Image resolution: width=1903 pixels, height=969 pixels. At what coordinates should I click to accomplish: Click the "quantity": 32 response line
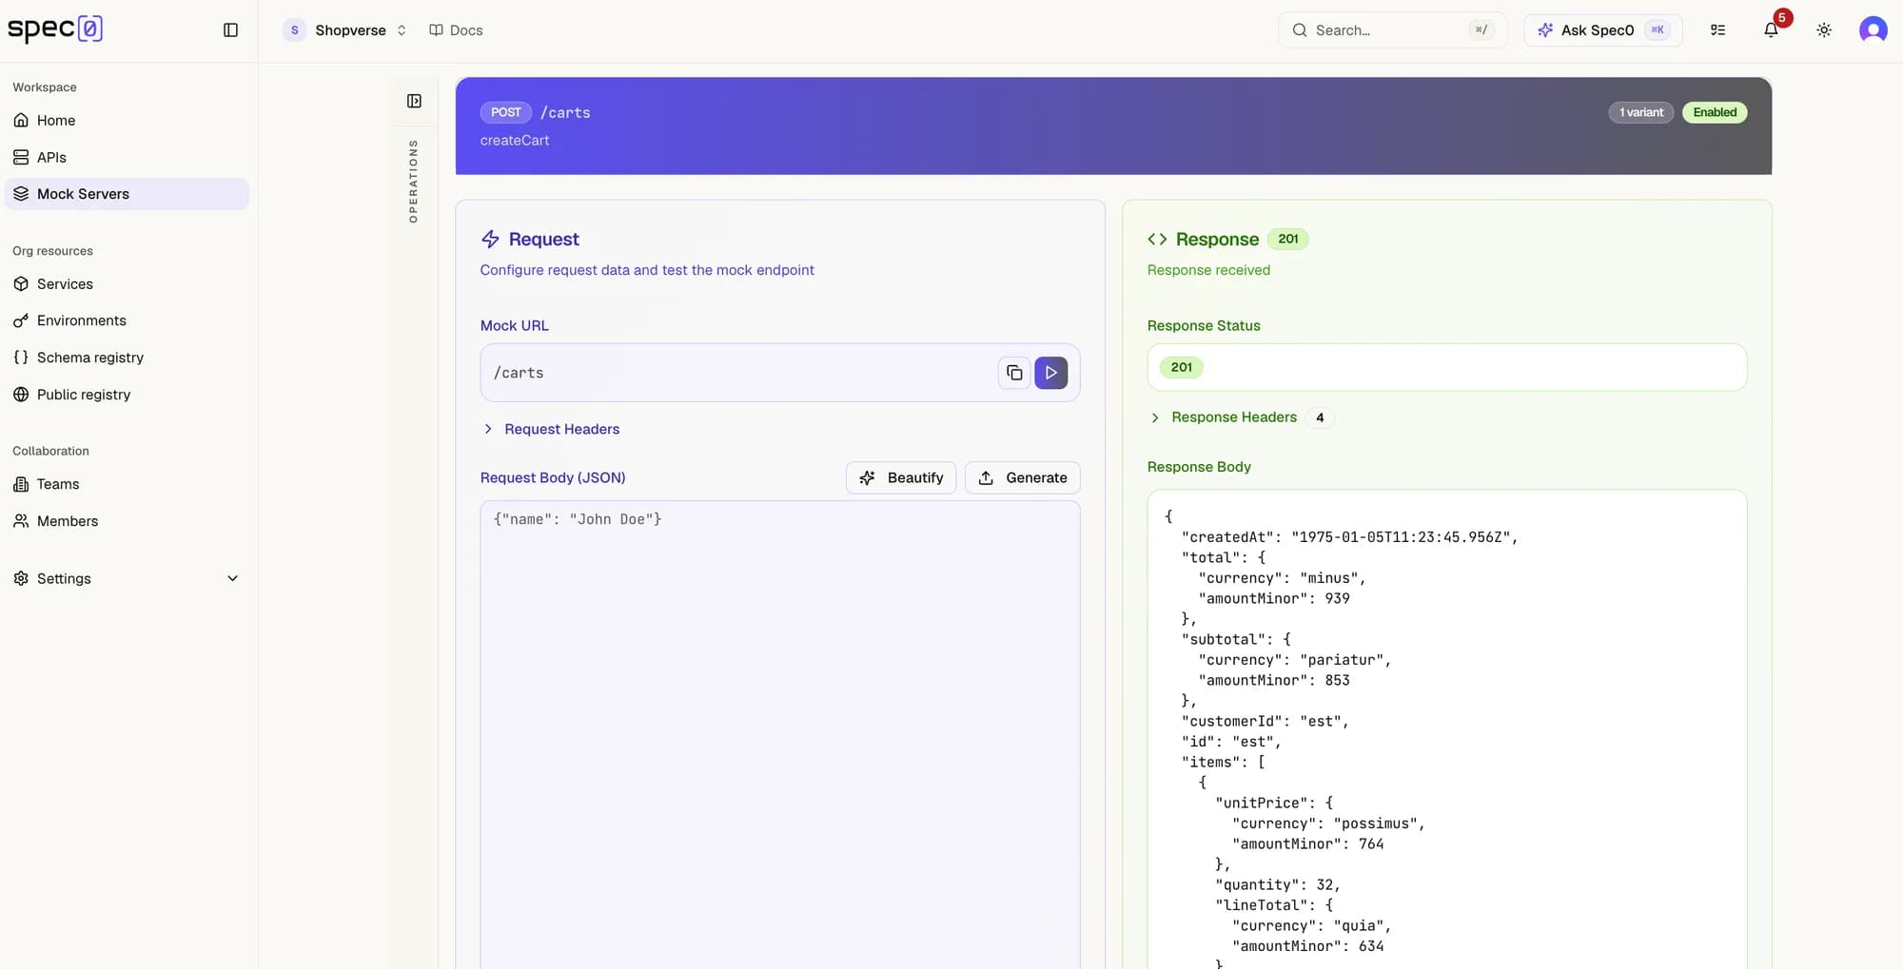pos(1278,885)
